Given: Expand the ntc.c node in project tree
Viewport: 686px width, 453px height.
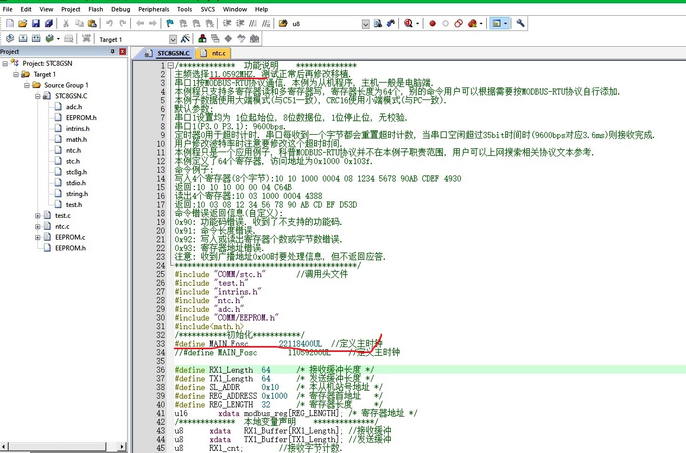Looking at the screenshot, I should tap(37, 226).
